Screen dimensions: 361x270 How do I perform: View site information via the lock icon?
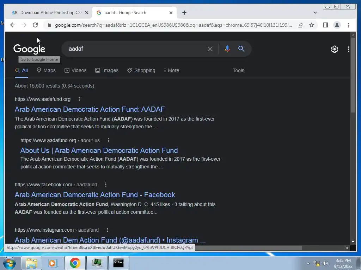click(49, 25)
